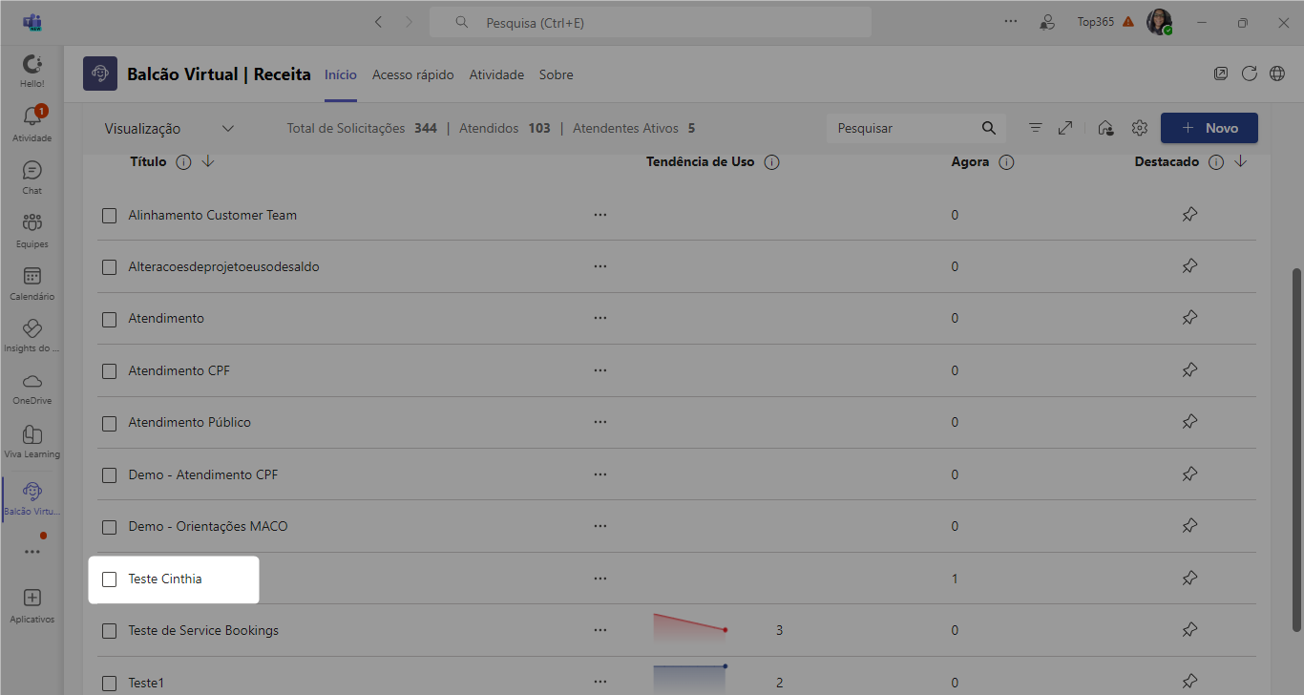Check the Alteracoesdeprojetoeusodesaldo checkbox
Viewport: 1304px width, 695px height.
point(110,267)
